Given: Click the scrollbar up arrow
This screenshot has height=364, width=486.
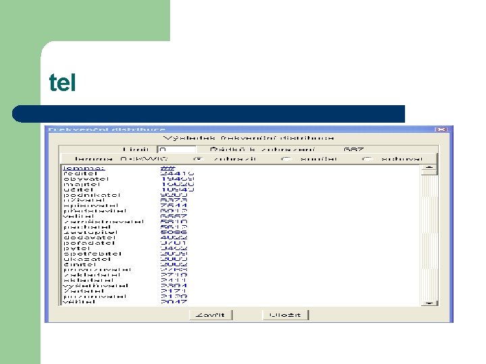Looking at the screenshot, I should (x=429, y=168).
